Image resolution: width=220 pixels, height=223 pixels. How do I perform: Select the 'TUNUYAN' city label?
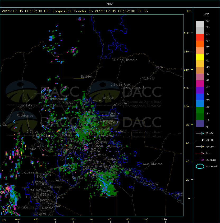pos(56,206)
